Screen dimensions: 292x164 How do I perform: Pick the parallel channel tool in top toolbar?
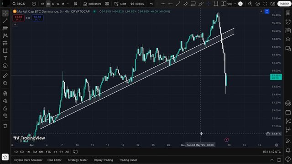click(186, 4)
